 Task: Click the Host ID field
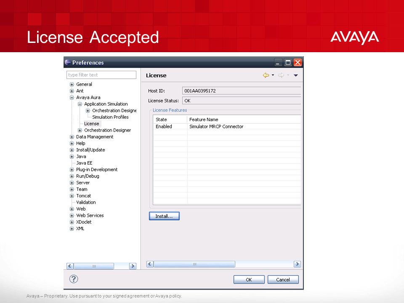pyautogui.click(x=242, y=91)
